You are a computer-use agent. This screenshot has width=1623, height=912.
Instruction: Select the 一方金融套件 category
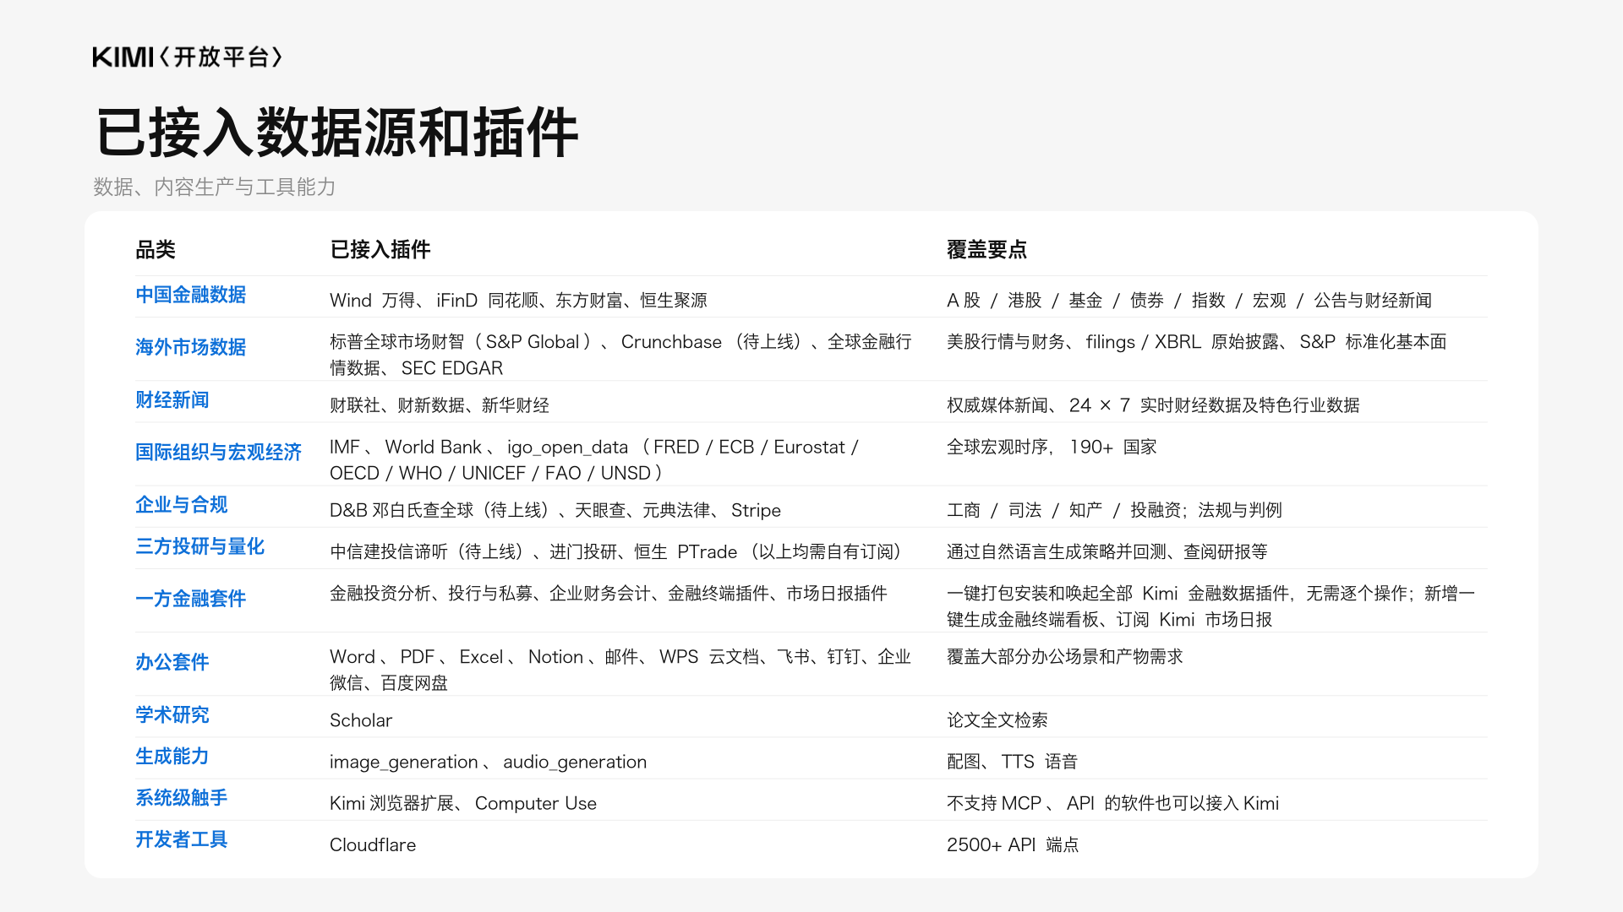[x=191, y=599]
